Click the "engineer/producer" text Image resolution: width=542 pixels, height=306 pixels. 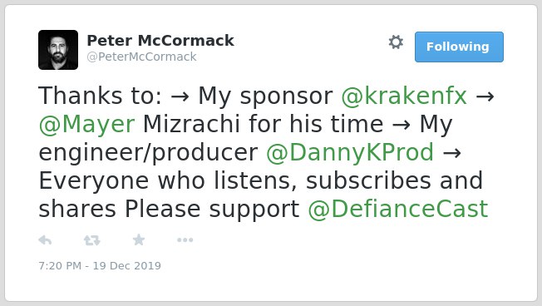point(148,153)
